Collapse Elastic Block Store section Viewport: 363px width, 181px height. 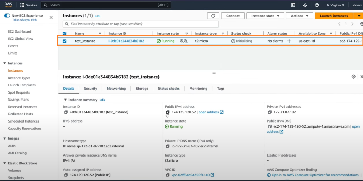point(4,163)
